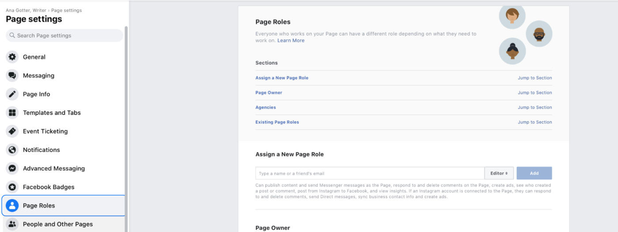Jump to the Page Owner section
Viewport: 618px width, 232px height.
point(535,93)
